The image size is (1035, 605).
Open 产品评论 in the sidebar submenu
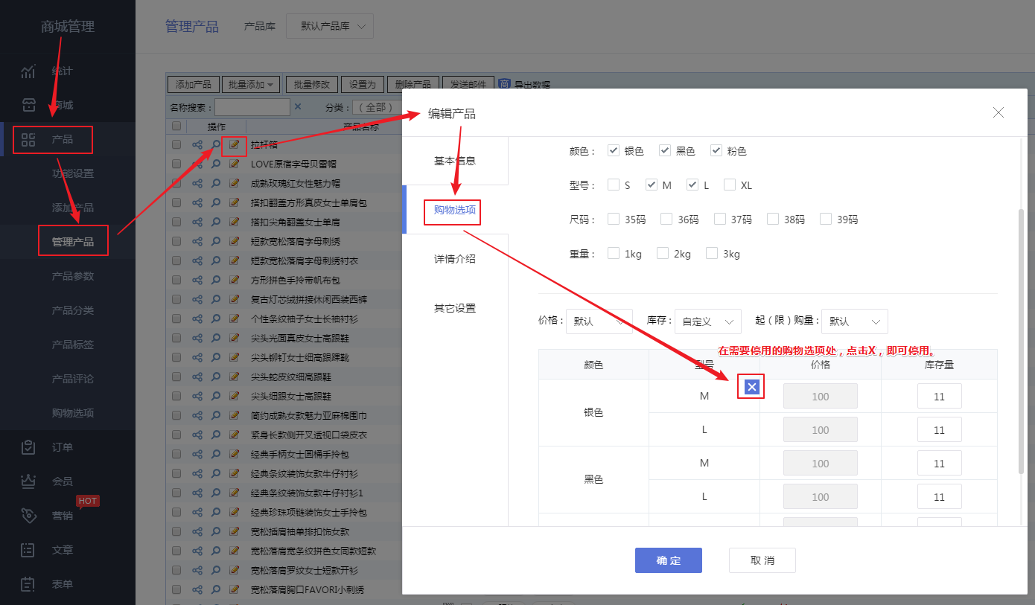coord(73,379)
